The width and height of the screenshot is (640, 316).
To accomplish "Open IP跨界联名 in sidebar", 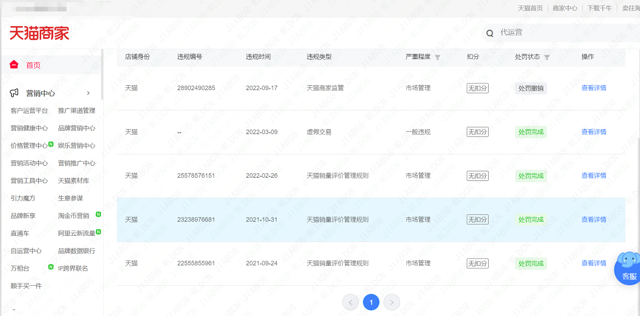I will pyautogui.click(x=73, y=268).
